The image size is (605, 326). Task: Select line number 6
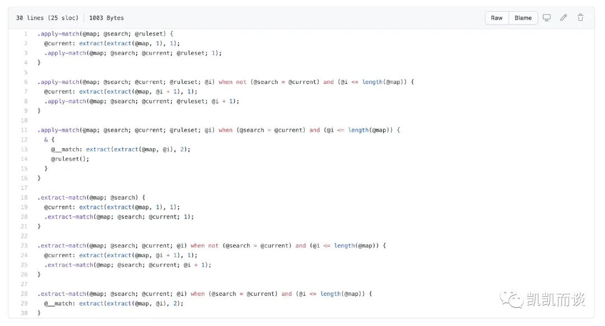coord(26,82)
